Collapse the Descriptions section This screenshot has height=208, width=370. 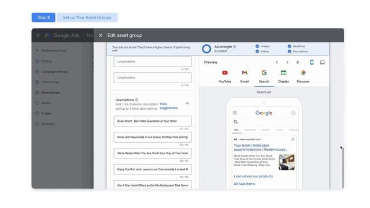[187, 103]
